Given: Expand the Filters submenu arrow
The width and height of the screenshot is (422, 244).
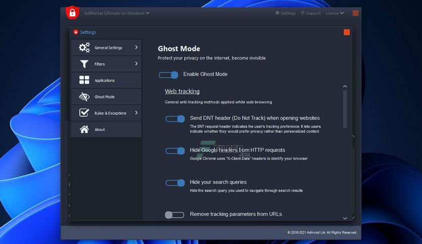Looking at the screenshot, I should 136,64.
